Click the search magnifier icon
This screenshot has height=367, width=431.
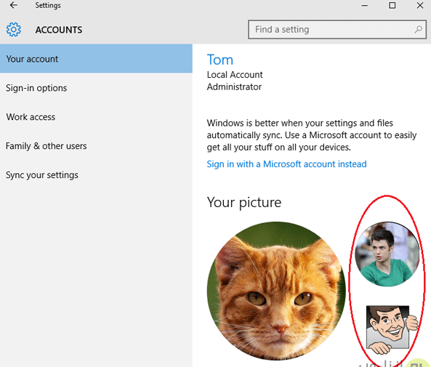418,29
